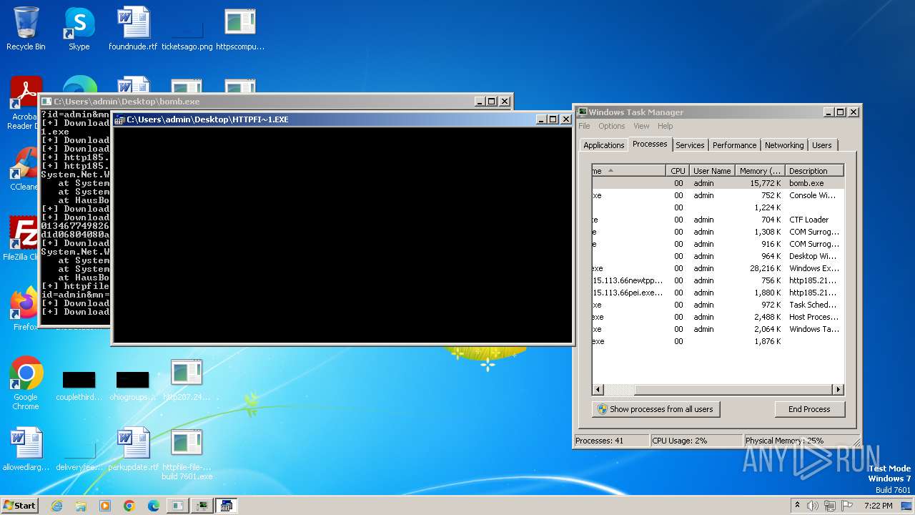Image resolution: width=915 pixels, height=515 pixels.
Task: Select the 28,216 K Windows Ex... process row
Action: (x=718, y=268)
